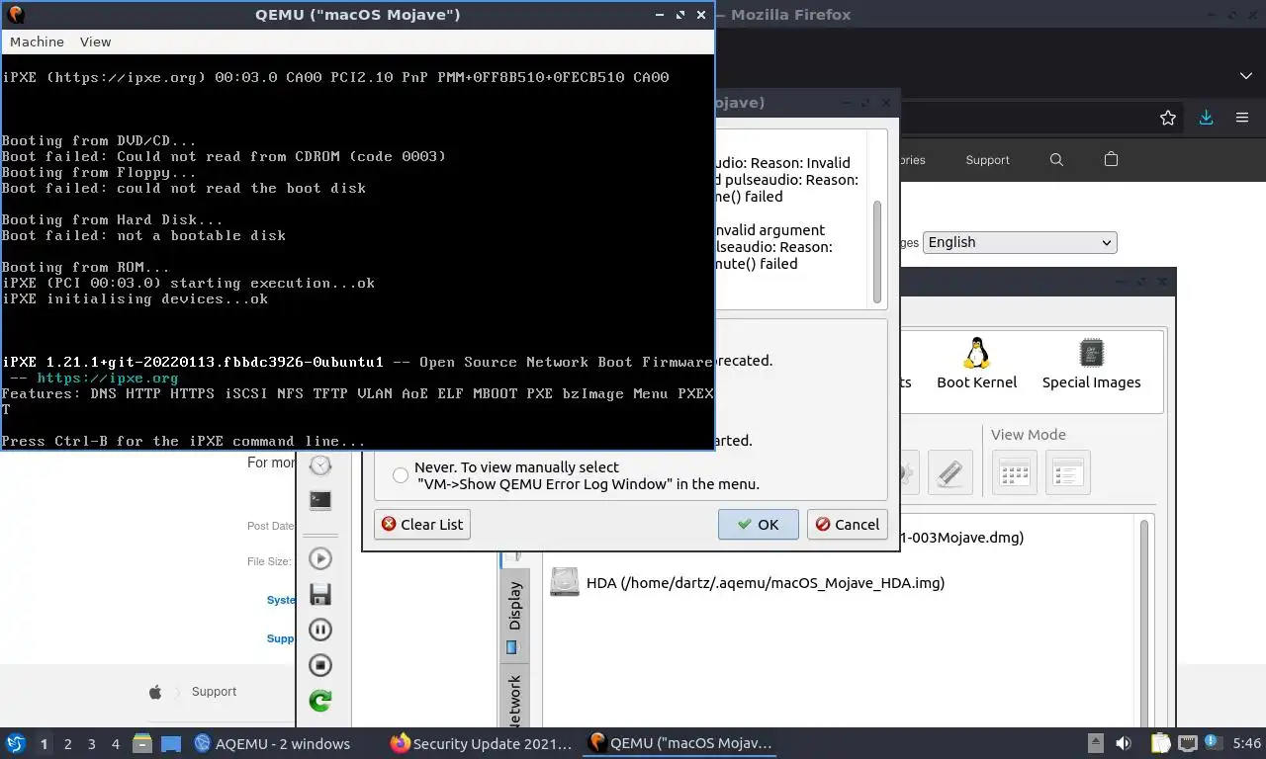Switch to workspace 2
This screenshot has height=759, width=1266.
(67, 743)
